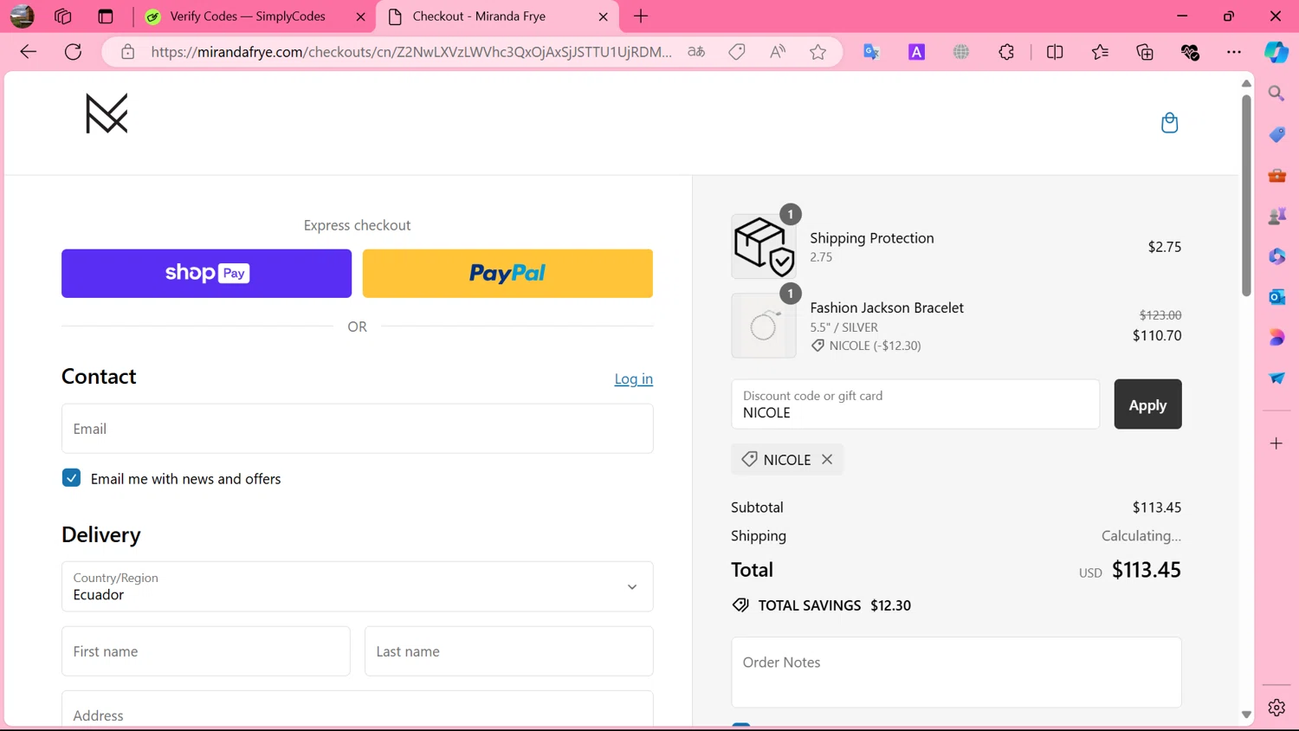Open the Workspaces icon

point(63,16)
